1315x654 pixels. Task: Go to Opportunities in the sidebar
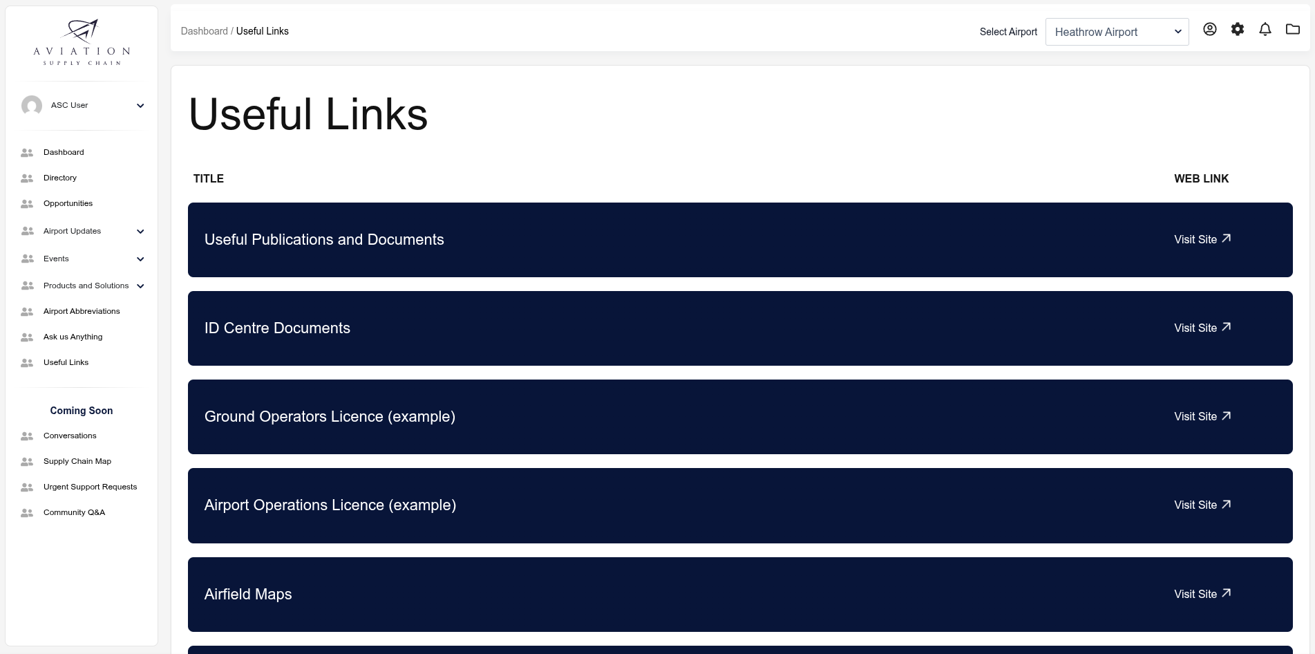click(68, 203)
